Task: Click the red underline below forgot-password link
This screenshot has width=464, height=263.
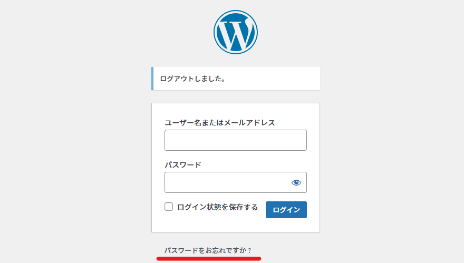Action: tap(209, 258)
